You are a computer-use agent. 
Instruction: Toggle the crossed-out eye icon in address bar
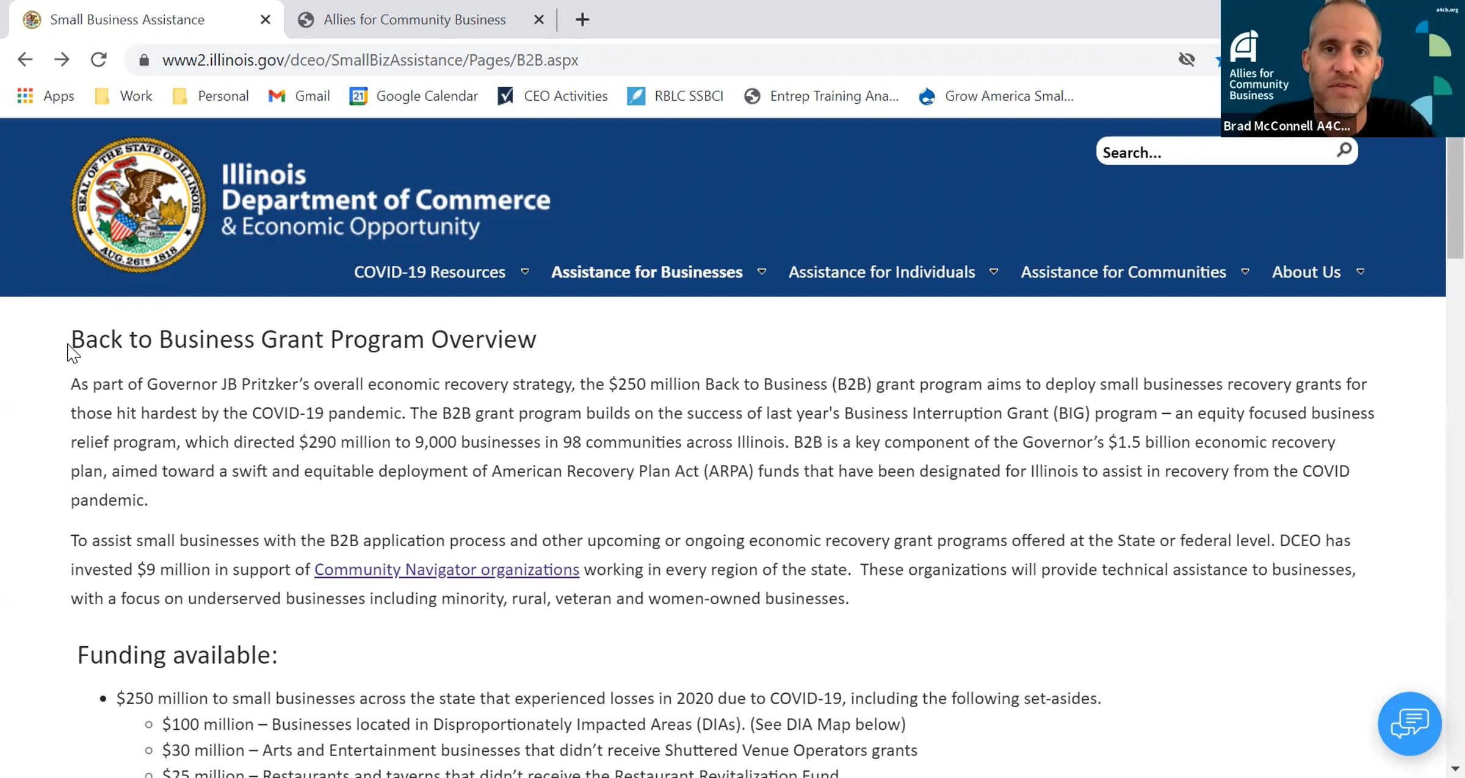point(1187,60)
